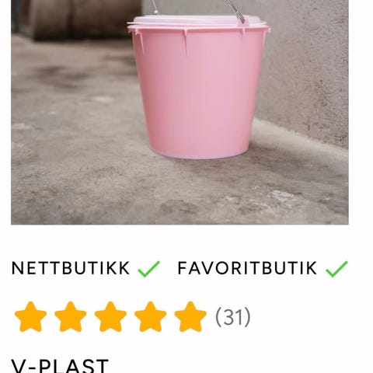
Task: Click the green checkmark beside NETTBUTIKK
Action: pos(149,269)
